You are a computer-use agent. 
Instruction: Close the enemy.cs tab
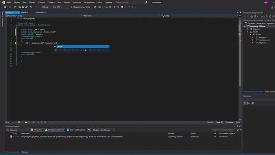point(19,12)
